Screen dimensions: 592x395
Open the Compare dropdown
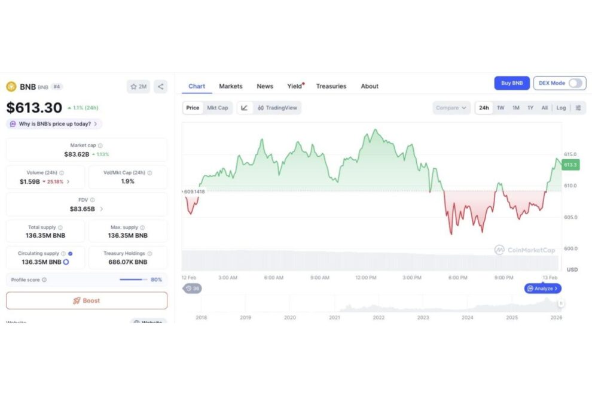coord(451,108)
